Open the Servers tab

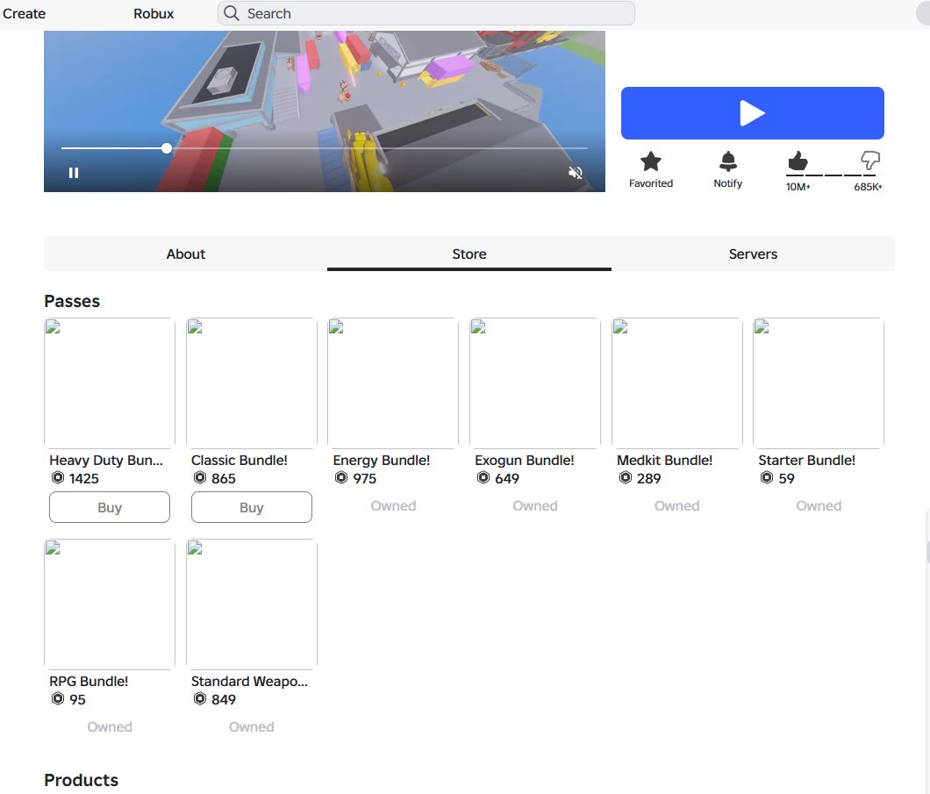pos(753,254)
